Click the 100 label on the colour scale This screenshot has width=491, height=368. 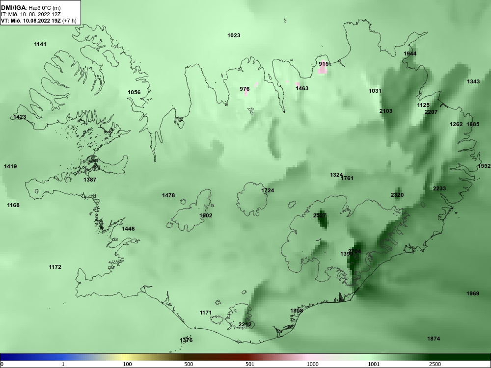[127, 364]
